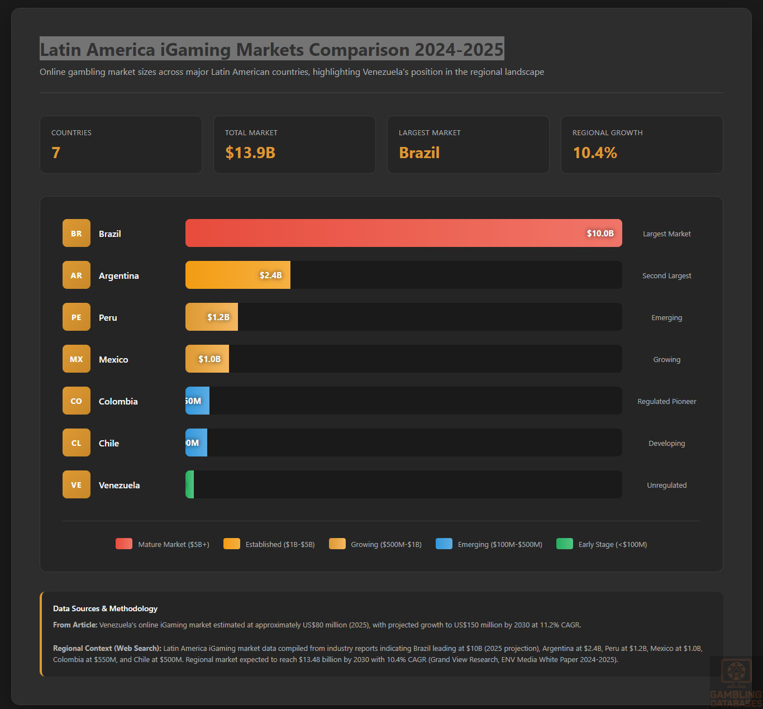Screen dimensions: 763x709
Task: Click the highlighted page title heading
Action: (x=272, y=49)
